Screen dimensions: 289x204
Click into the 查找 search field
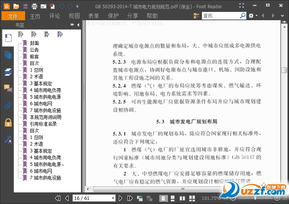[x=221, y=16]
